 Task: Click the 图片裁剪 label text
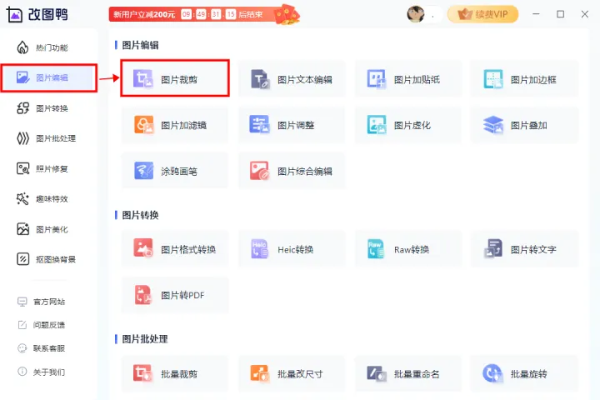tap(179, 80)
